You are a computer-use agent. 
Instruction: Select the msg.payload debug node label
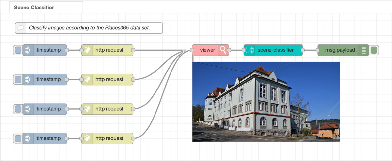point(340,50)
